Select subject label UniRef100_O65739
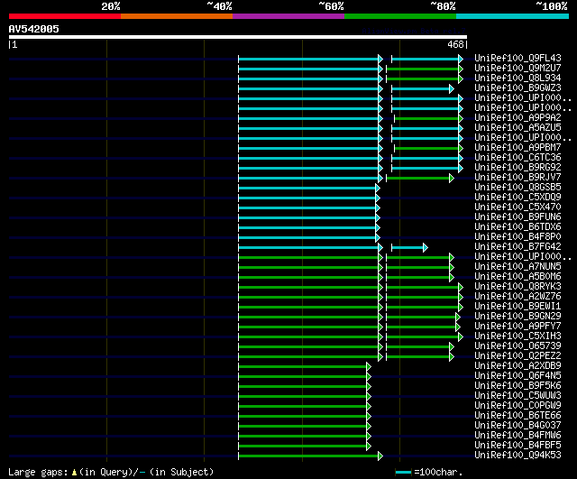This screenshot has height=479, width=577. point(517,346)
